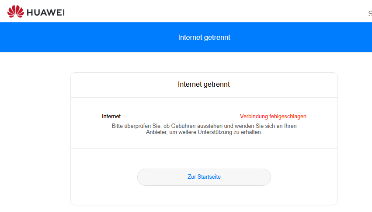Select the black "Internet" label
Viewport: 372px width, 212px height.
coord(111,117)
